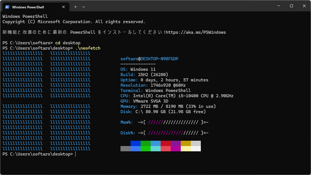Minimize the terminal window
The height and width of the screenshot is (175, 311).
[x=278, y=6]
